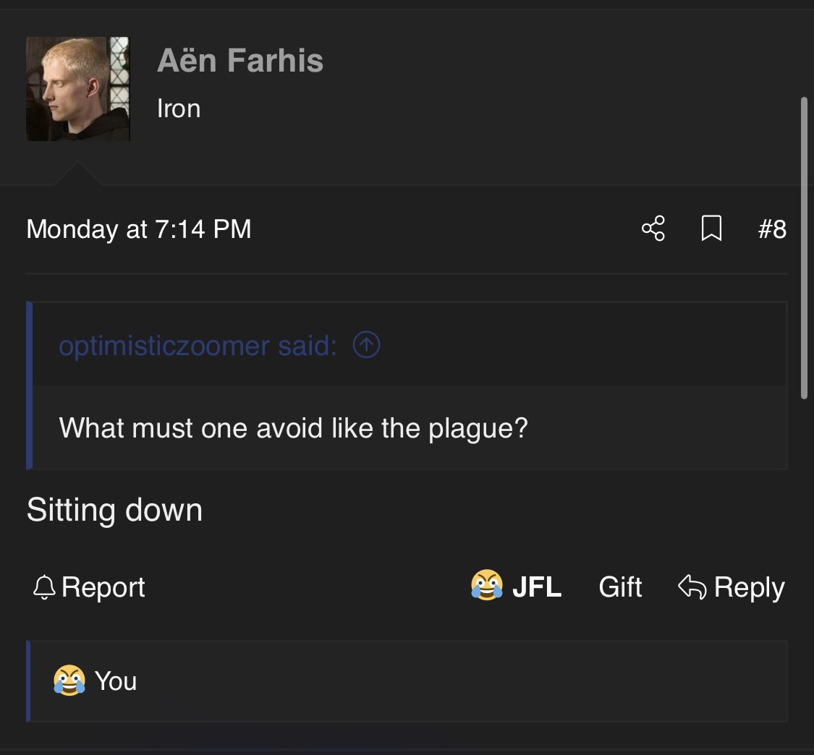Click the Monday at 7:14 PM timestamp
This screenshot has height=755, width=814.
139,229
